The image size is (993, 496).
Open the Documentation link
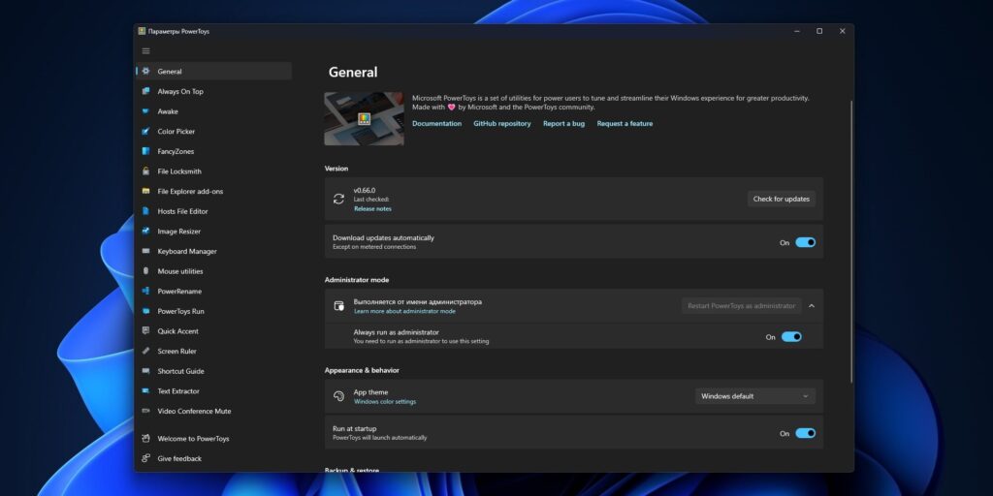(x=436, y=124)
